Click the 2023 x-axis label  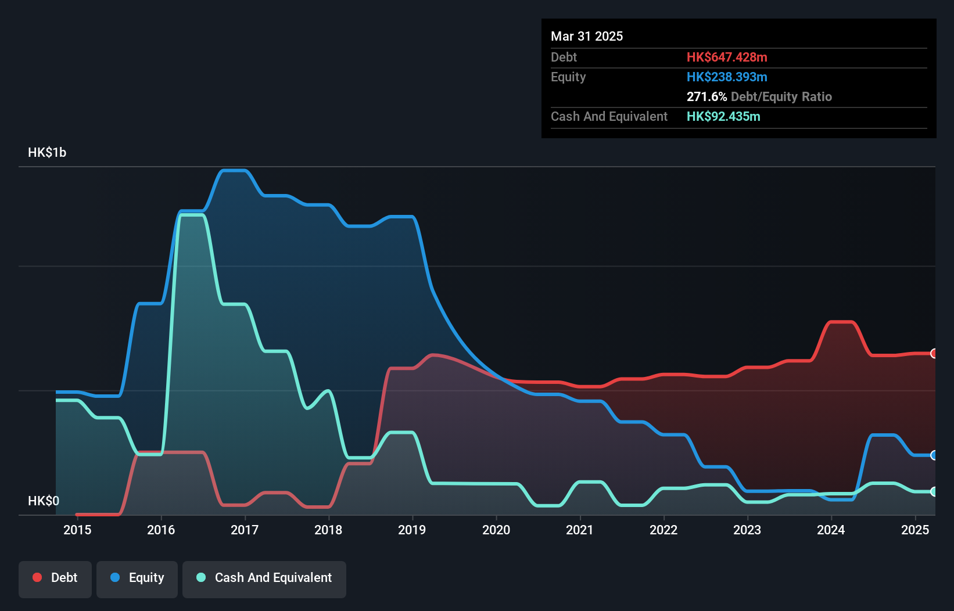[x=747, y=530]
